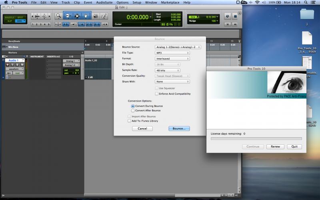
Task: Enable Spot edit mode
Action: point(20,17)
